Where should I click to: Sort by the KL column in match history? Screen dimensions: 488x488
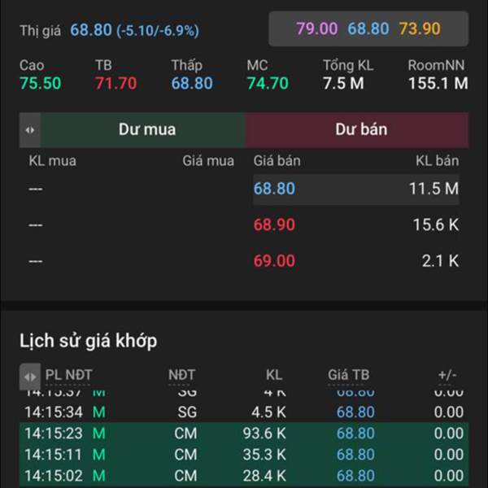274,375
